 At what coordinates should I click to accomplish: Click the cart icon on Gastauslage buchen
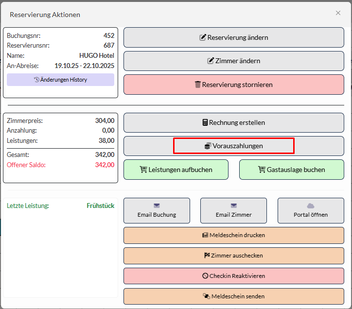pyautogui.click(x=262, y=170)
